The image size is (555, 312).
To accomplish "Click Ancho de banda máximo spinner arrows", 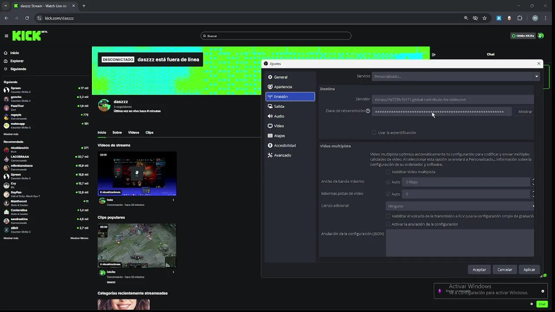I will pyautogui.click(x=533, y=182).
